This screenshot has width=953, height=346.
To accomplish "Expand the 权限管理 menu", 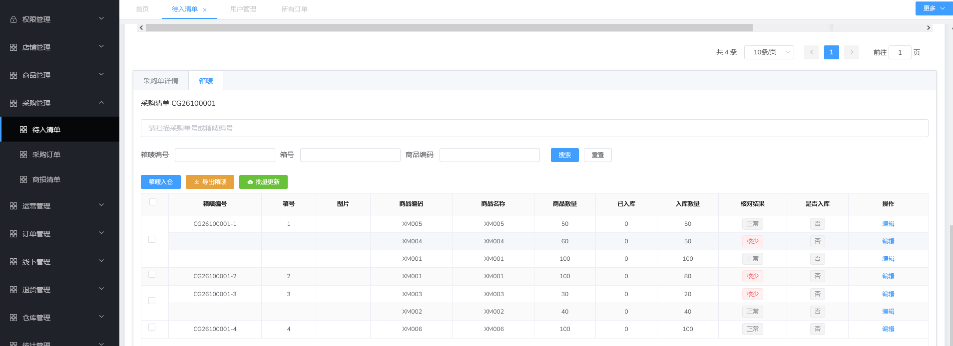I will pos(59,19).
